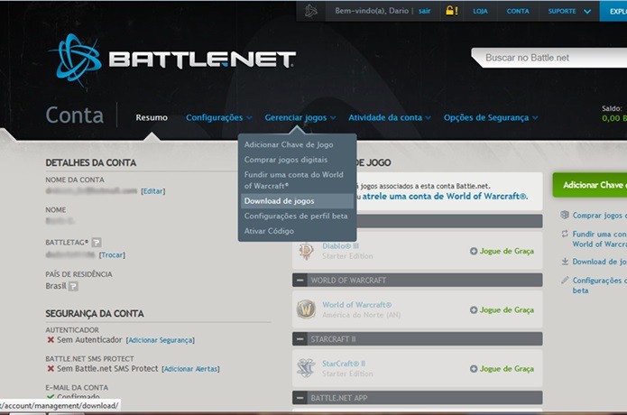Click the box icon beside Comprar jogos
The width and height of the screenshot is (627, 415).
565,215
